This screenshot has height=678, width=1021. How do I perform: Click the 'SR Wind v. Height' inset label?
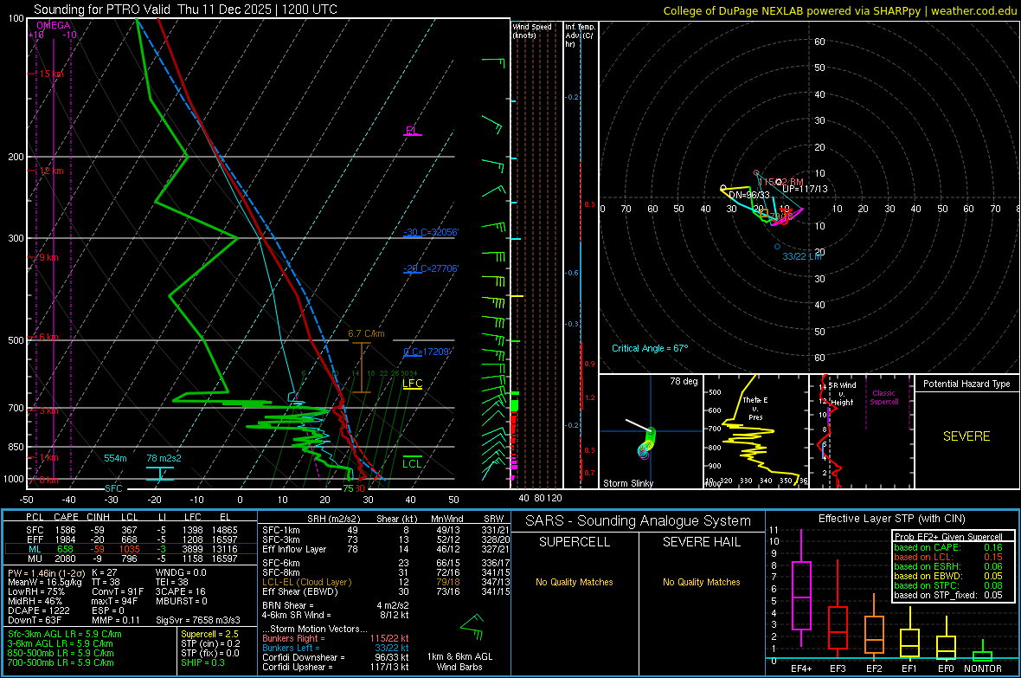[x=843, y=394]
